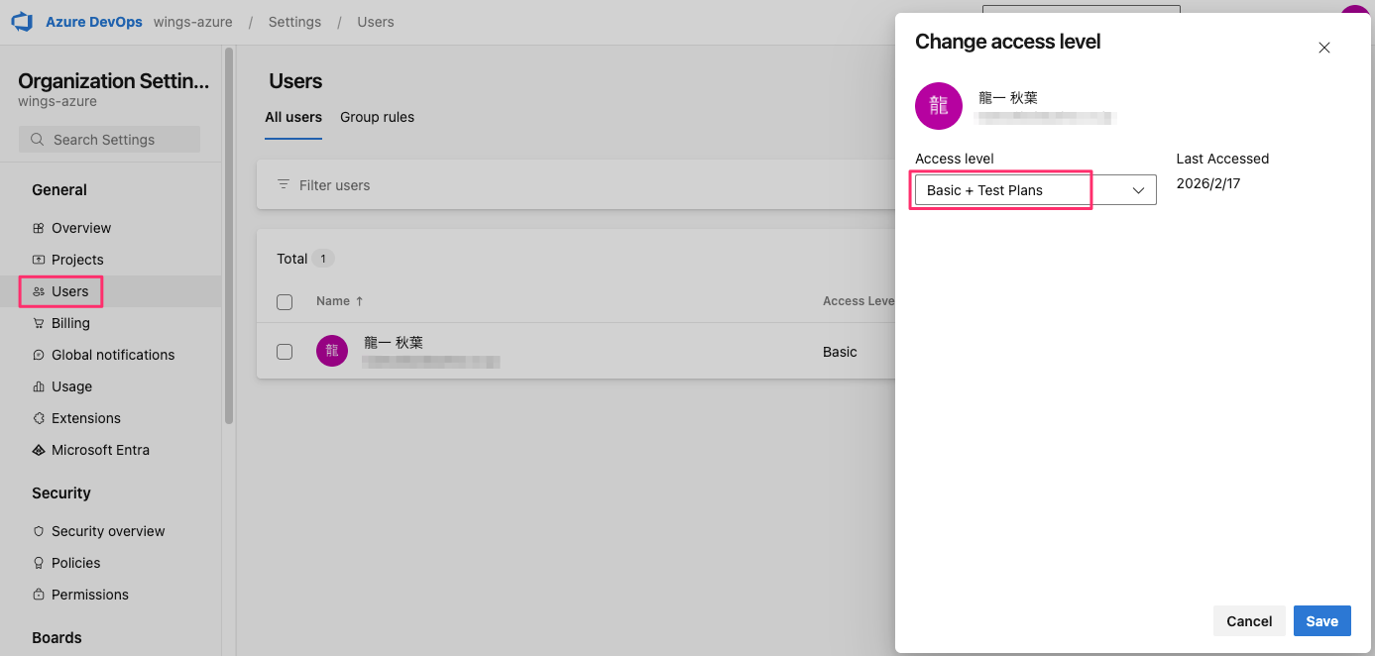Select the All users tab

point(293,117)
